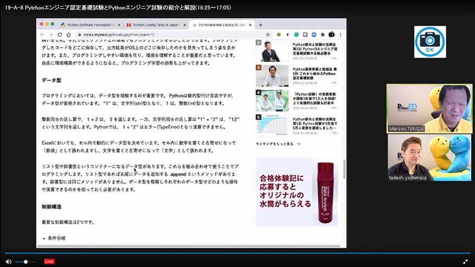Mute the live stream volume speaker icon
The height and width of the screenshot is (267, 475).
(x=8, y=262)
